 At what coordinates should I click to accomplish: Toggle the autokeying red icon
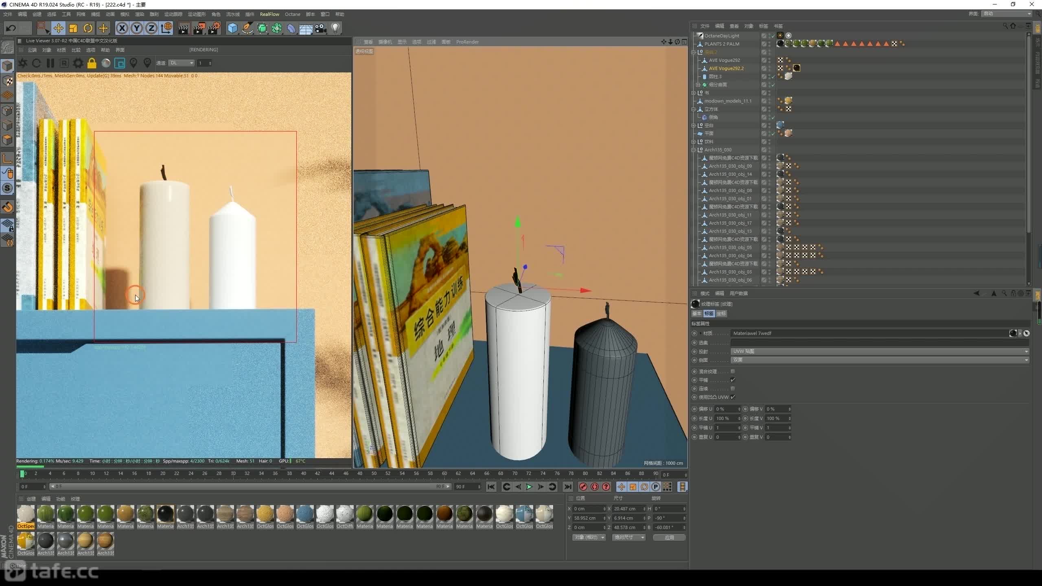pyautogui.click(x=595, y=487)
